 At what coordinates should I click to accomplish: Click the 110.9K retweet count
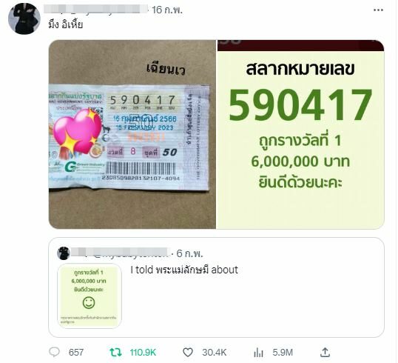143,353
